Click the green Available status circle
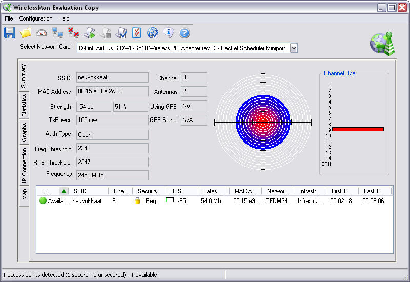410x282 pixels. [x=43, y=200]
